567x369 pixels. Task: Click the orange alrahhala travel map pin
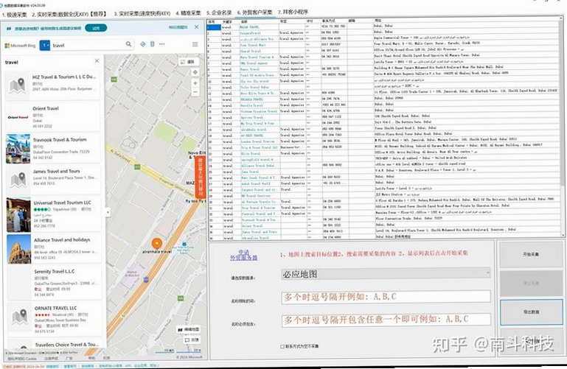coord(156,244)
